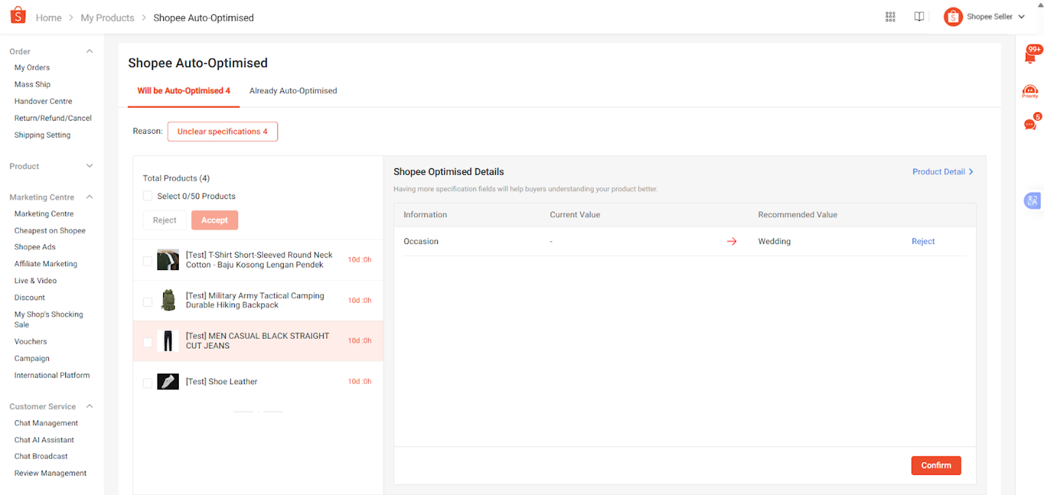This screenshot has width=1044, height=495.
Task: Open chat bubble icon with 5 badge
Action: [1030, 124]
